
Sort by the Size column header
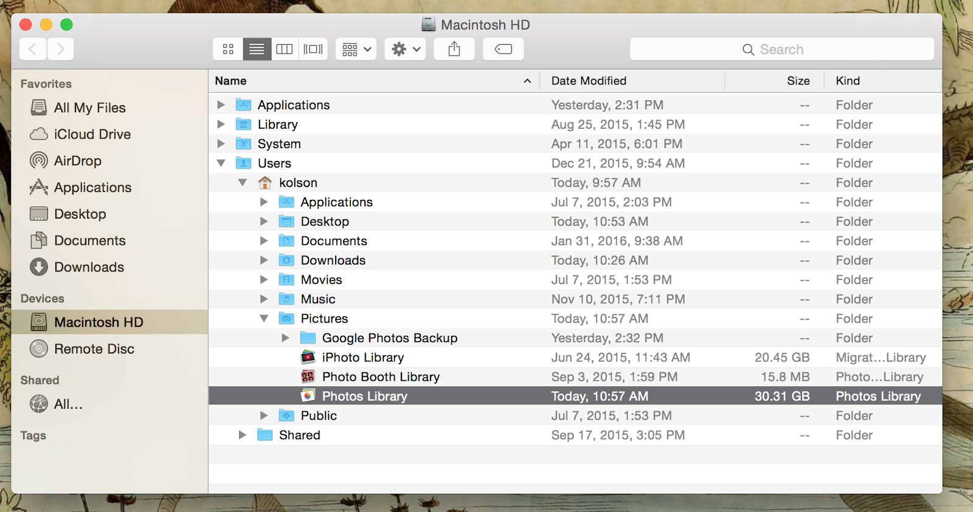775,81
